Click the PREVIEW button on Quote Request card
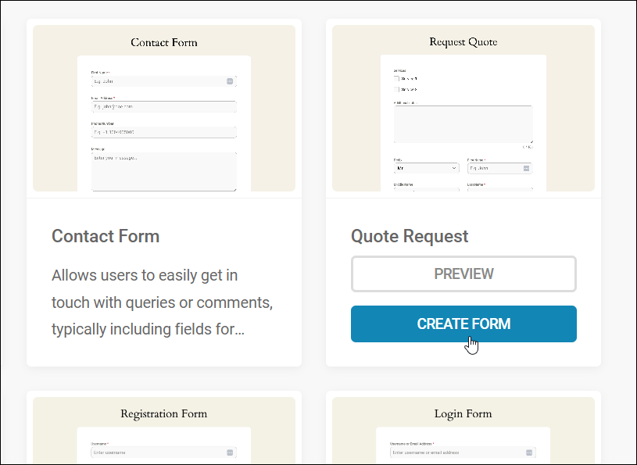The width and height of the screenshot is (637, 465). click(x=463, y=274)
